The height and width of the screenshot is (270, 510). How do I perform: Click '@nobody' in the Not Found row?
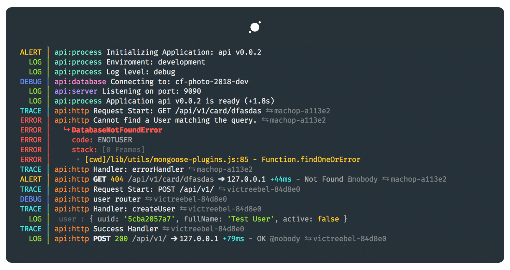tap(362, 179)
